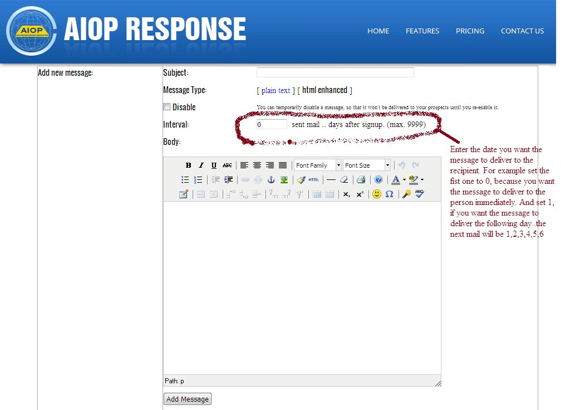
Task: Insert a horizontal rule
Action: (331, 179)
